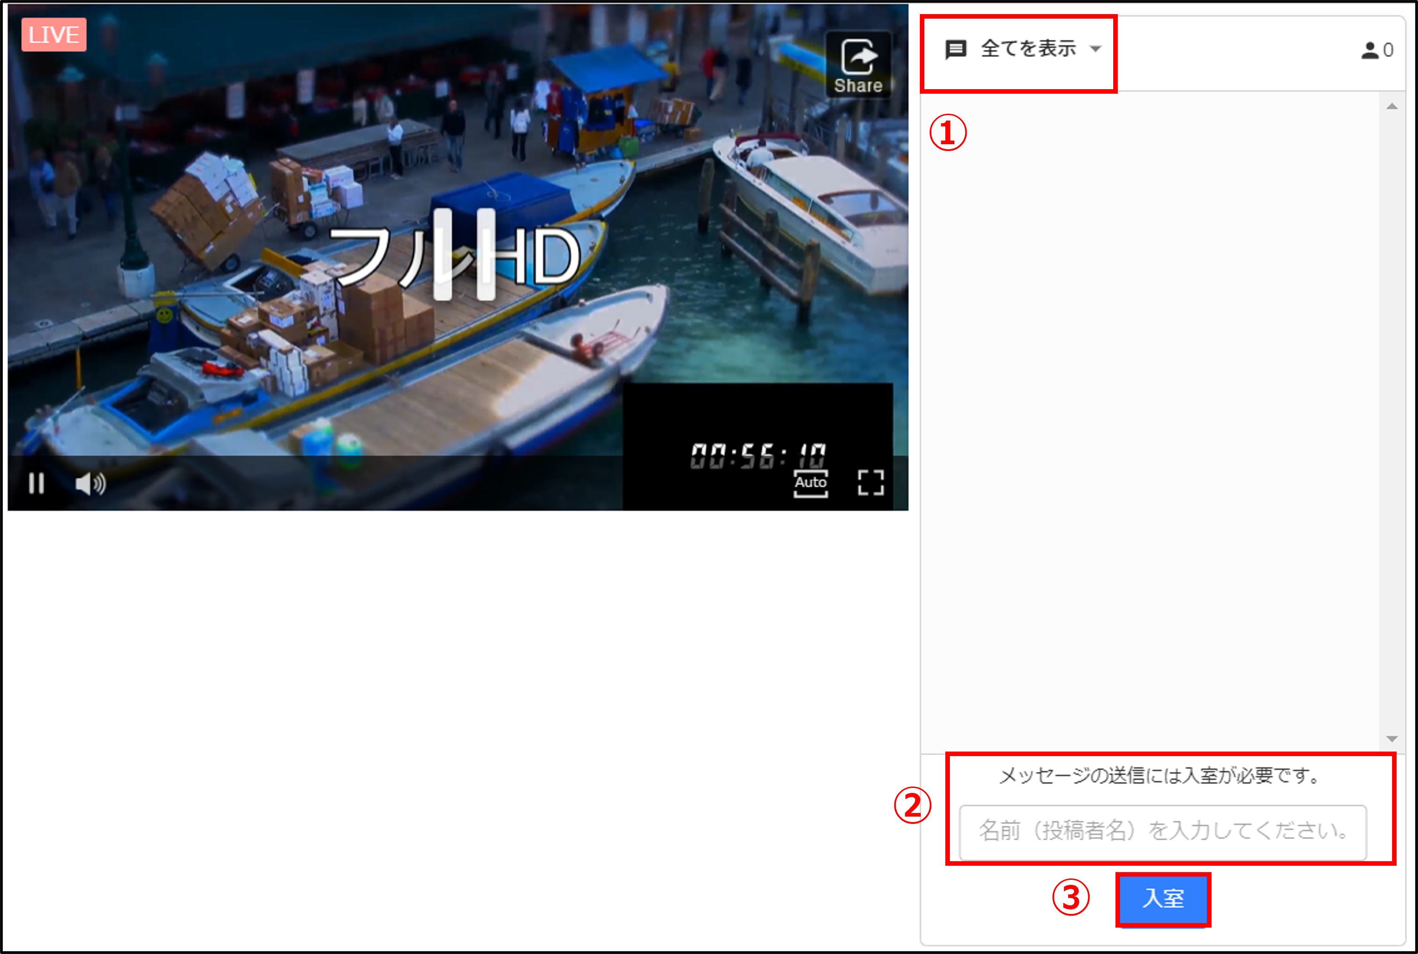
Task: Click the video timecode display
Action: coord(758,456)
